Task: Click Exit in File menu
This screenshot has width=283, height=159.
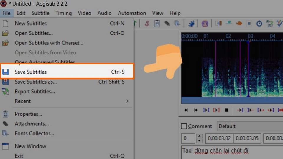Action: point(67,155)
